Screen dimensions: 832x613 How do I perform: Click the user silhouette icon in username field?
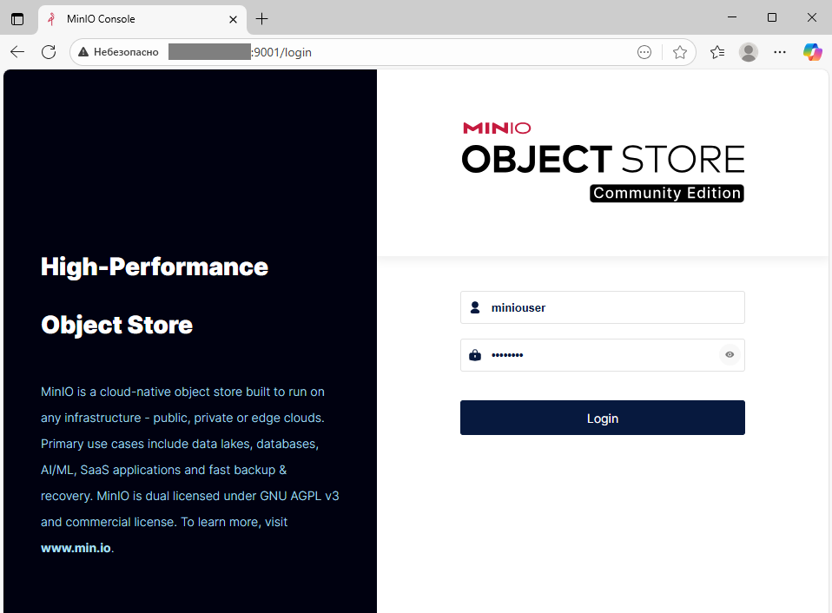coord(475,307)
